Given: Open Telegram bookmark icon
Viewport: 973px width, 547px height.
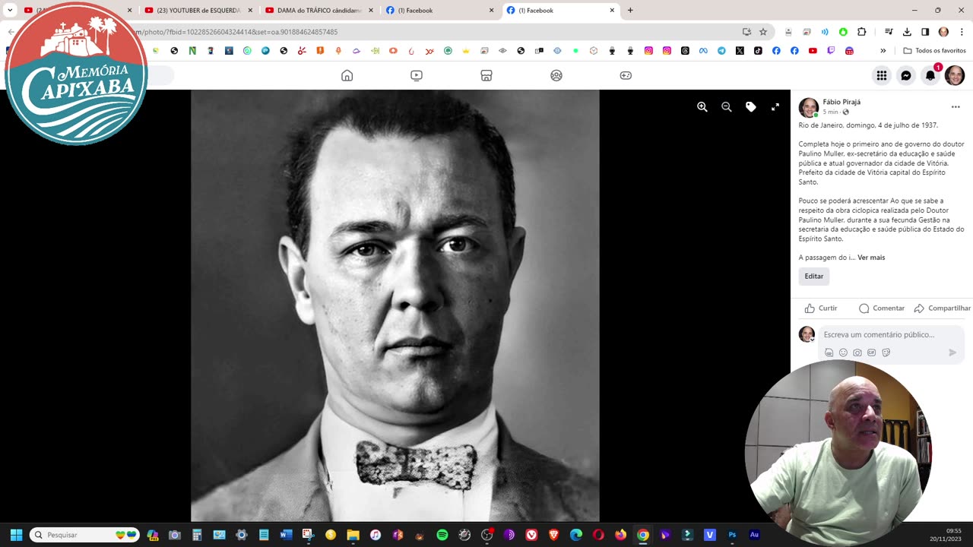Looking at the screenshot, I should tap(721, 51).
